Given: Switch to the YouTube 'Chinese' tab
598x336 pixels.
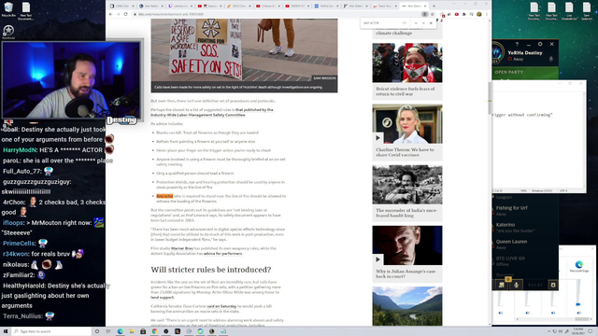Looking at the screenshot, I should [268, 7].
